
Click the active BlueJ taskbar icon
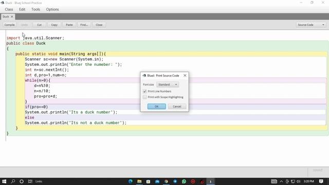(211, 181)
